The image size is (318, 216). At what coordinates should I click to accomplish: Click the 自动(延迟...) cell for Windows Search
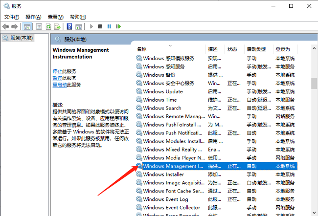pos(259,108)
